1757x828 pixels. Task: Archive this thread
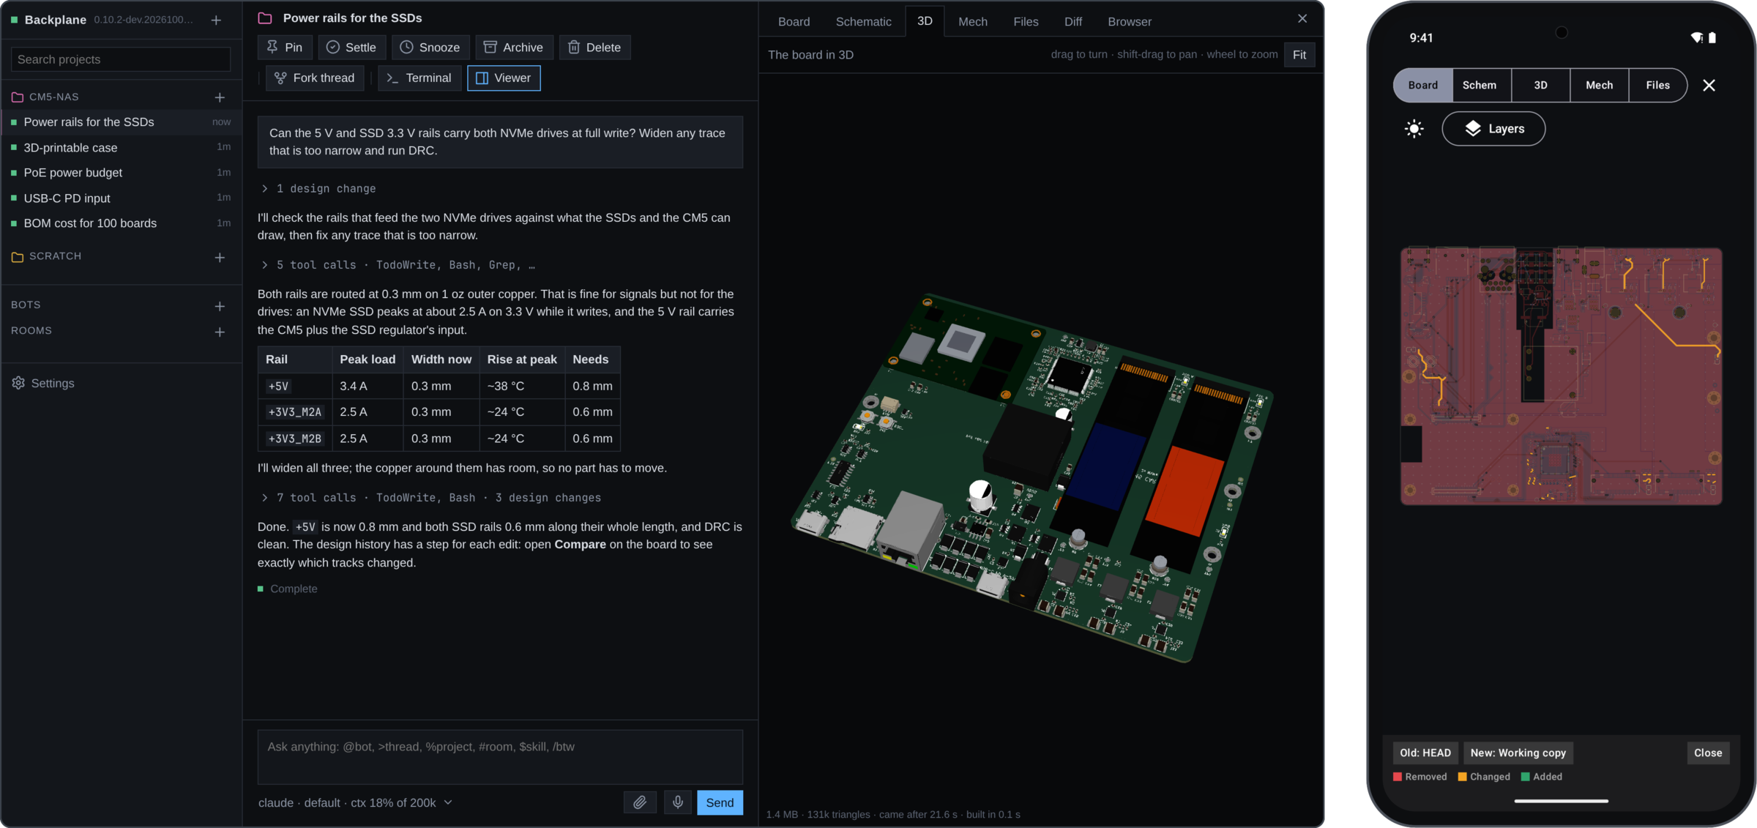[x=514, y=48]
